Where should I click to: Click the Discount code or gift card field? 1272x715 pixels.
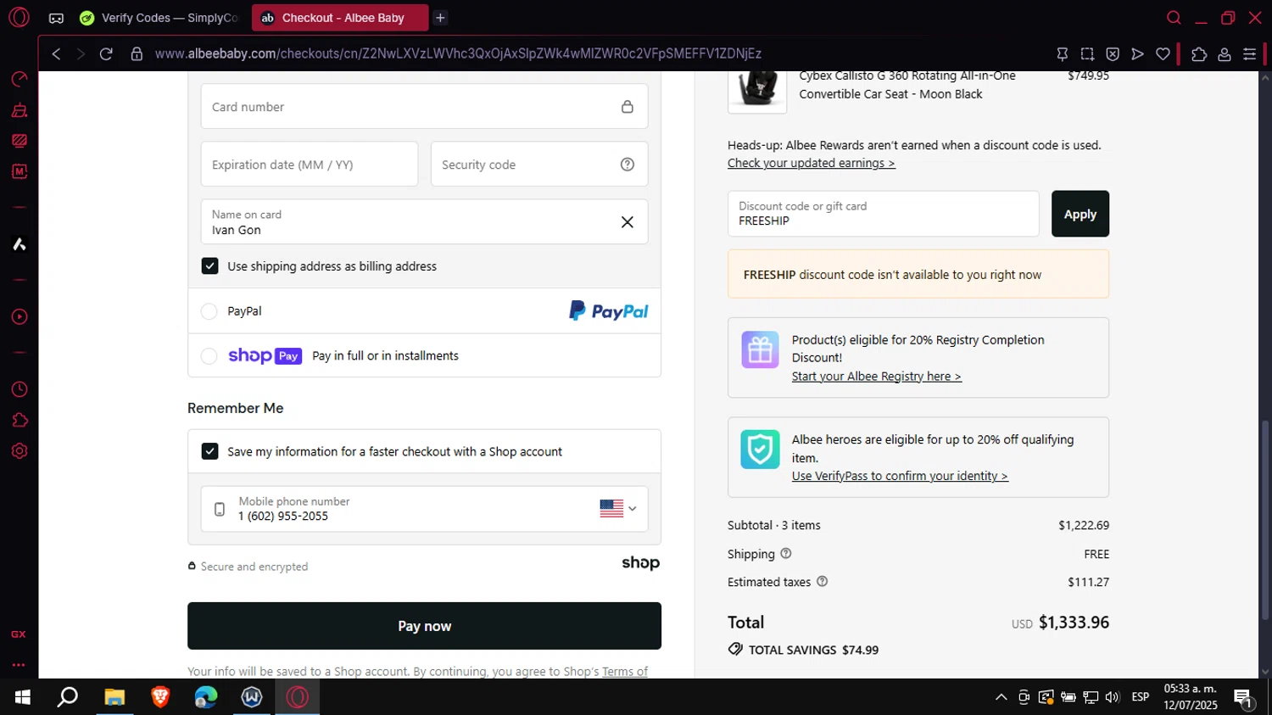click(x=883, y=214)
